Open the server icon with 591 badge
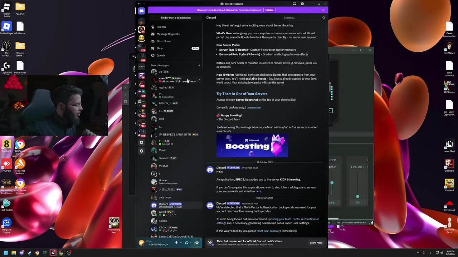Image resolution: width=458 pixels, height=257 pixels. (x=142, y=57)
